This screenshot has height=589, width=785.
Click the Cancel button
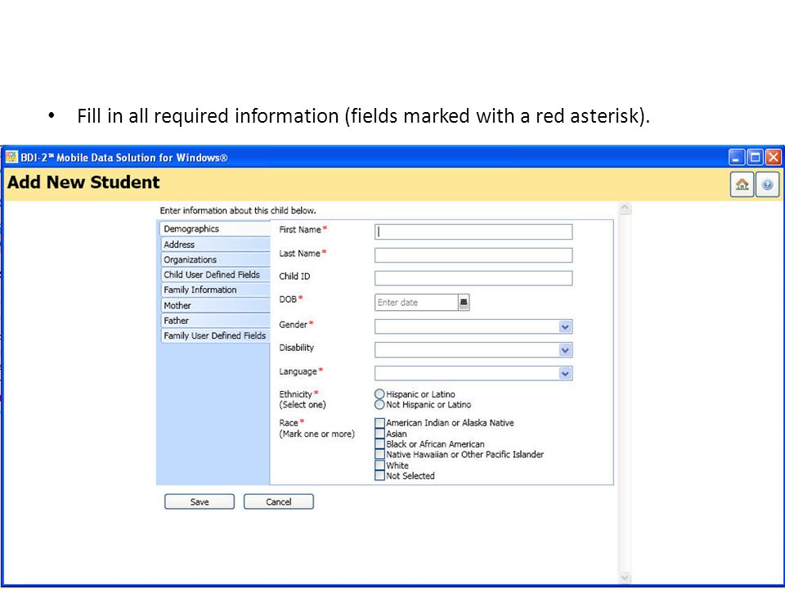coord(278,501)
